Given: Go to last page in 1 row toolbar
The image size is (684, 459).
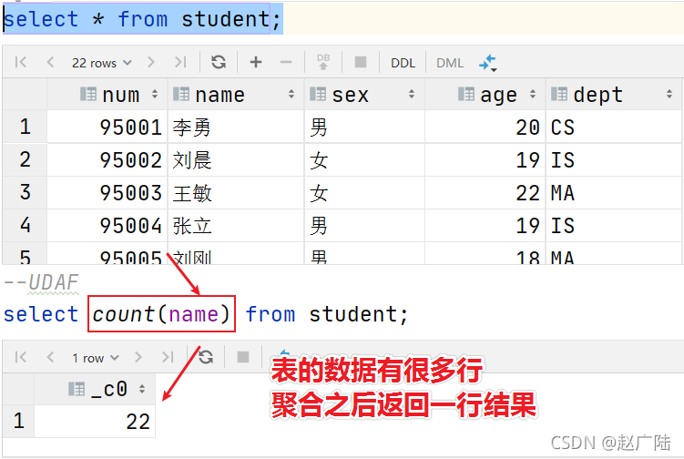Looking at the screenshot, I should (x=168, y=357).
